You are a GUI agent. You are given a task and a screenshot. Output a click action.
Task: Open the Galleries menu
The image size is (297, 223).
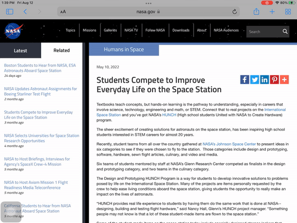tap(110, 30)
